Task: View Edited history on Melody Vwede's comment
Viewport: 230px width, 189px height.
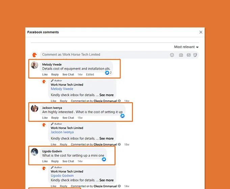Action: pyautogui.click(x=90, y=75)
